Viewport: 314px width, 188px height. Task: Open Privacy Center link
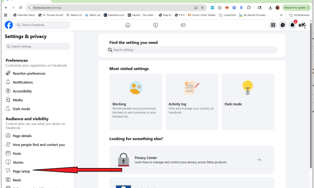coord(192,160)
